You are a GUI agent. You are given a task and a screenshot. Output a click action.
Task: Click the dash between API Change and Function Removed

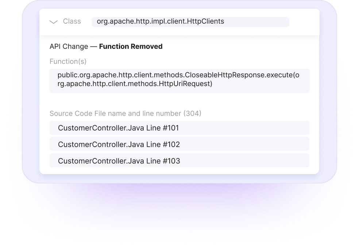(x=93, y=47)
